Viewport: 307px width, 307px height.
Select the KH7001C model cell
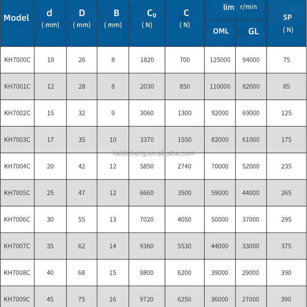point(17,86)
